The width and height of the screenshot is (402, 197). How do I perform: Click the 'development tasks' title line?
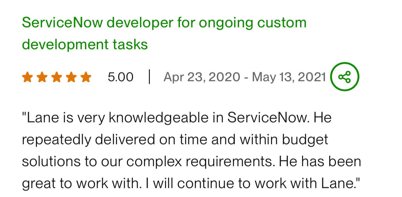point(85,44)
